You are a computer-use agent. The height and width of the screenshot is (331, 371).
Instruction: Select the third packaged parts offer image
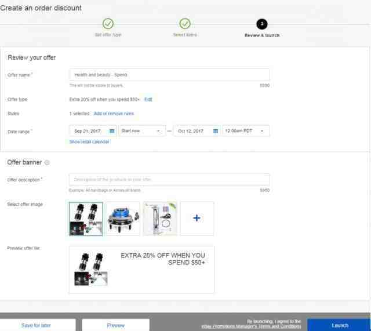tap(160, 219)
